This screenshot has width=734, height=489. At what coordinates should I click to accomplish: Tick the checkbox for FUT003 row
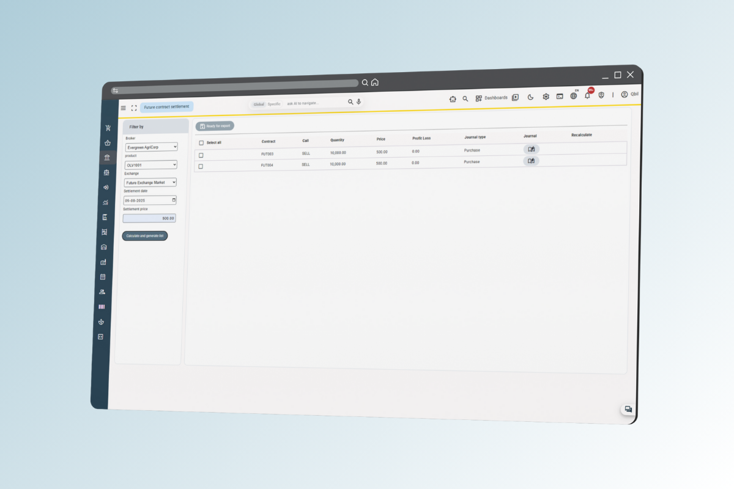point(201,155)
